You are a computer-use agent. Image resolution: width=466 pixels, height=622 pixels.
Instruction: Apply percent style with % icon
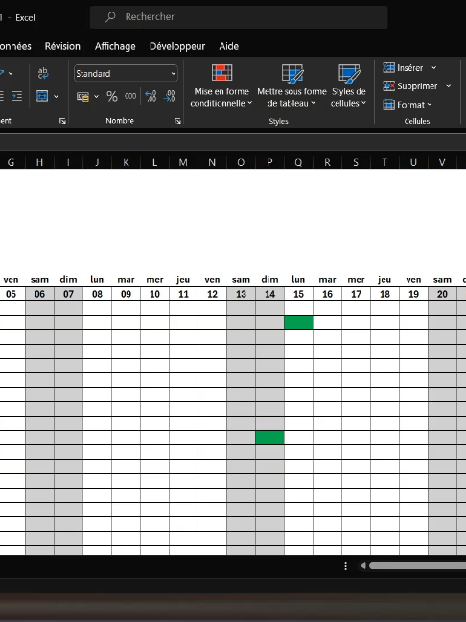112,96
